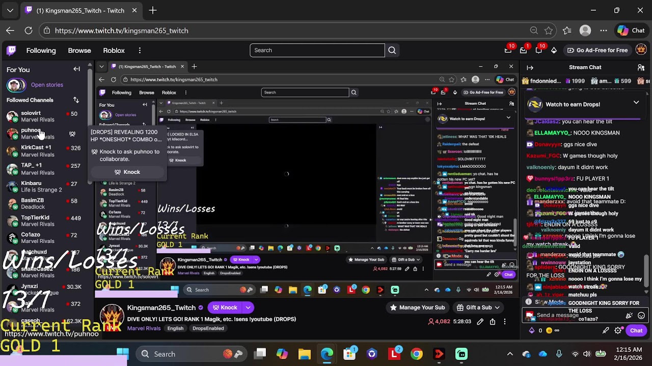Screen dimensions: 652x366
Task: Sort the Followed Channels list
Action: click(76, 100)
